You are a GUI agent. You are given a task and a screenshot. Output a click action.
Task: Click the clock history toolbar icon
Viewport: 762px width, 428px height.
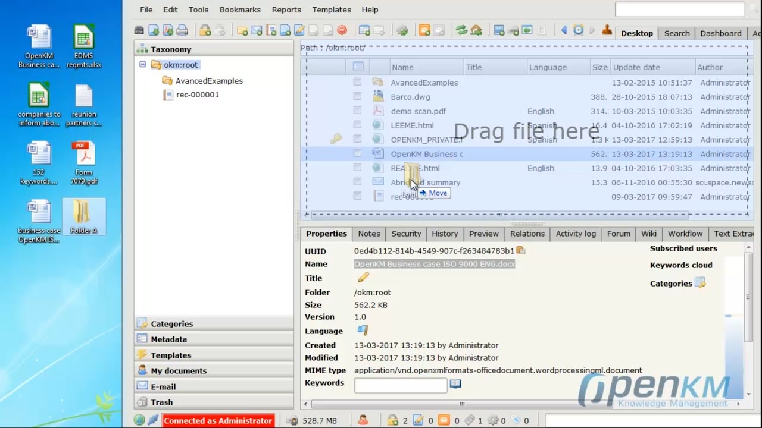[578, 30]
